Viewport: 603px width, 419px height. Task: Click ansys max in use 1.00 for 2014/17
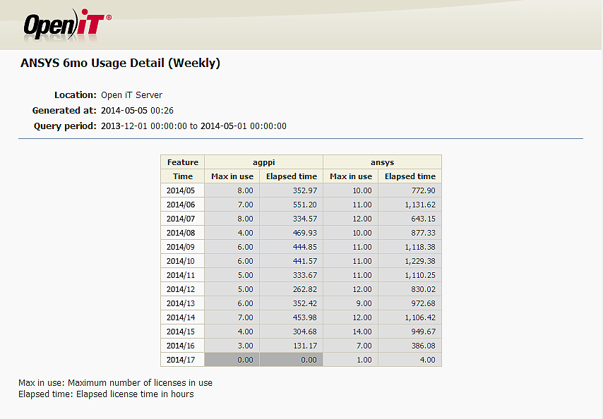coord(351,360)
